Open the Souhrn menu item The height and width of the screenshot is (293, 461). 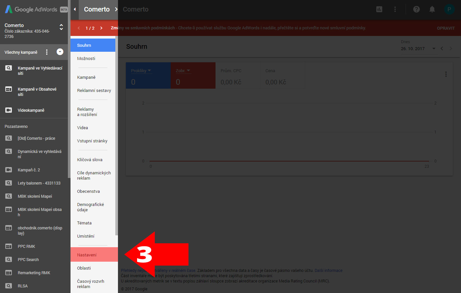(x=93, y=45)
